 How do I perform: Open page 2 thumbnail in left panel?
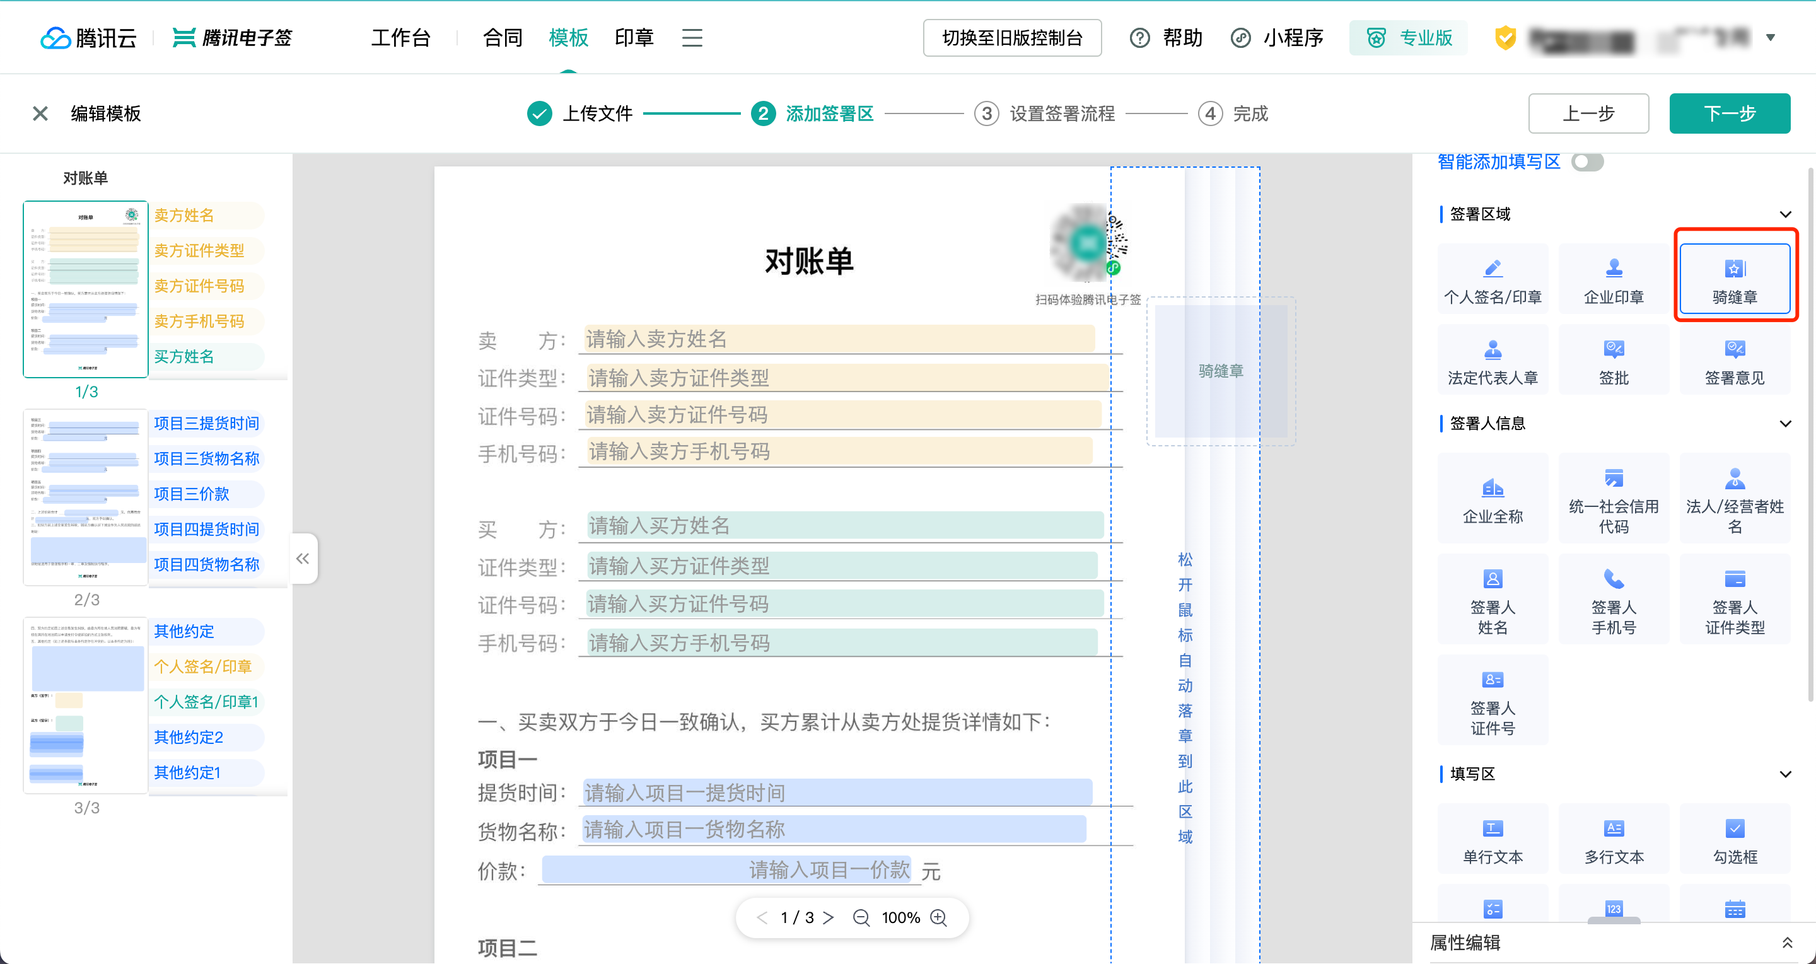pyautogui.click(x=86, y=498)
